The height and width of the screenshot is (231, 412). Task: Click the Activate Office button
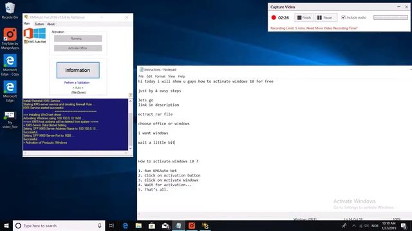[x=78, y=48]
